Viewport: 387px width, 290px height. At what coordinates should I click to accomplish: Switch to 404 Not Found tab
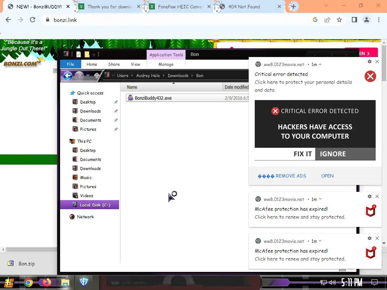click(x=244, y=7)
